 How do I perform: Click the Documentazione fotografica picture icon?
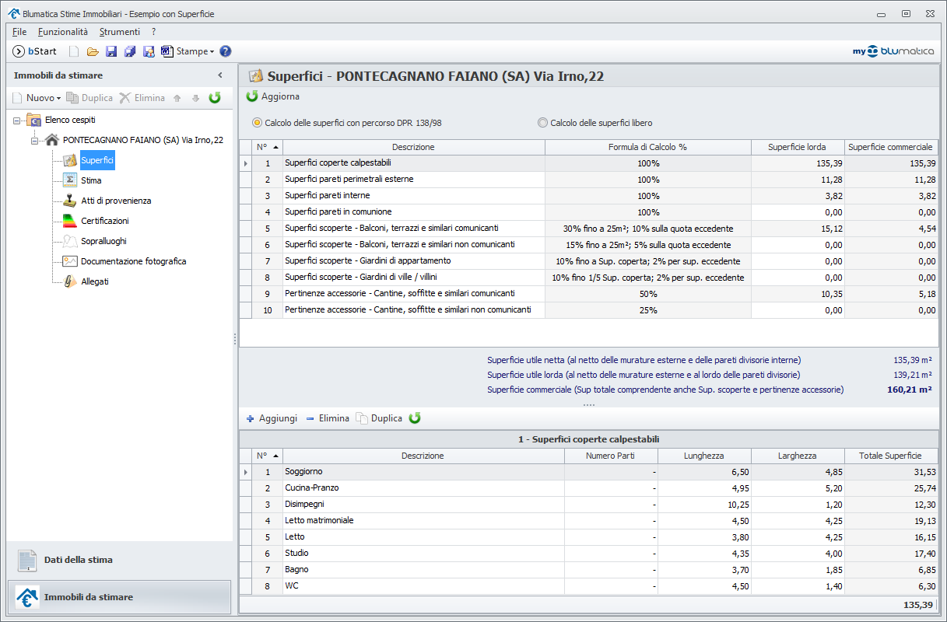70,261
